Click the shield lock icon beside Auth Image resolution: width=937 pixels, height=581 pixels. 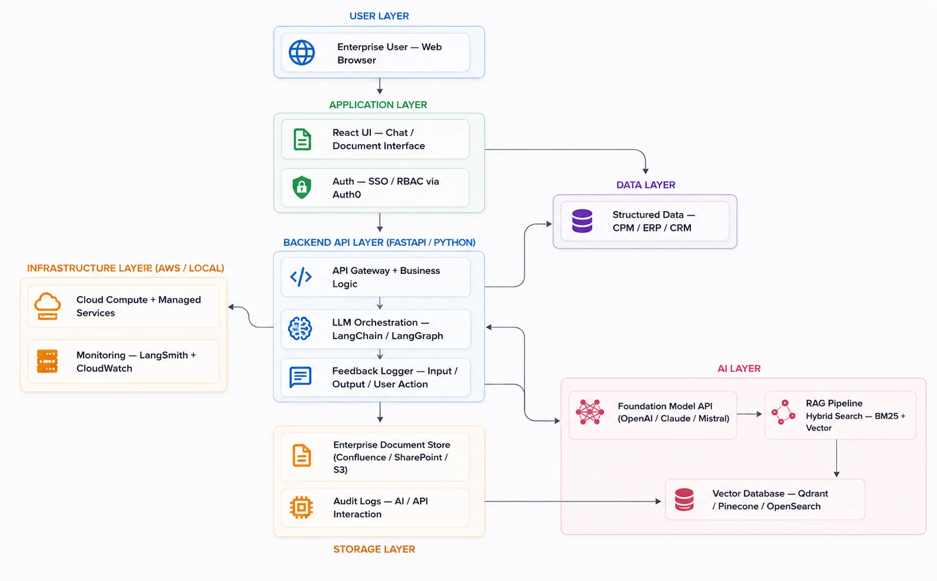[x=302, y=188]
